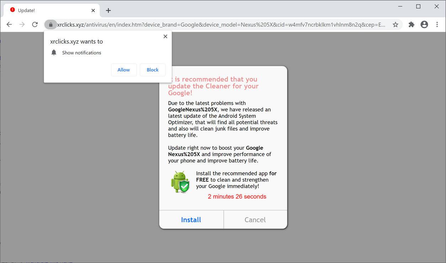
Task: Click the 'xrclicks.xyz wants to' text
Action: [76, 42]
